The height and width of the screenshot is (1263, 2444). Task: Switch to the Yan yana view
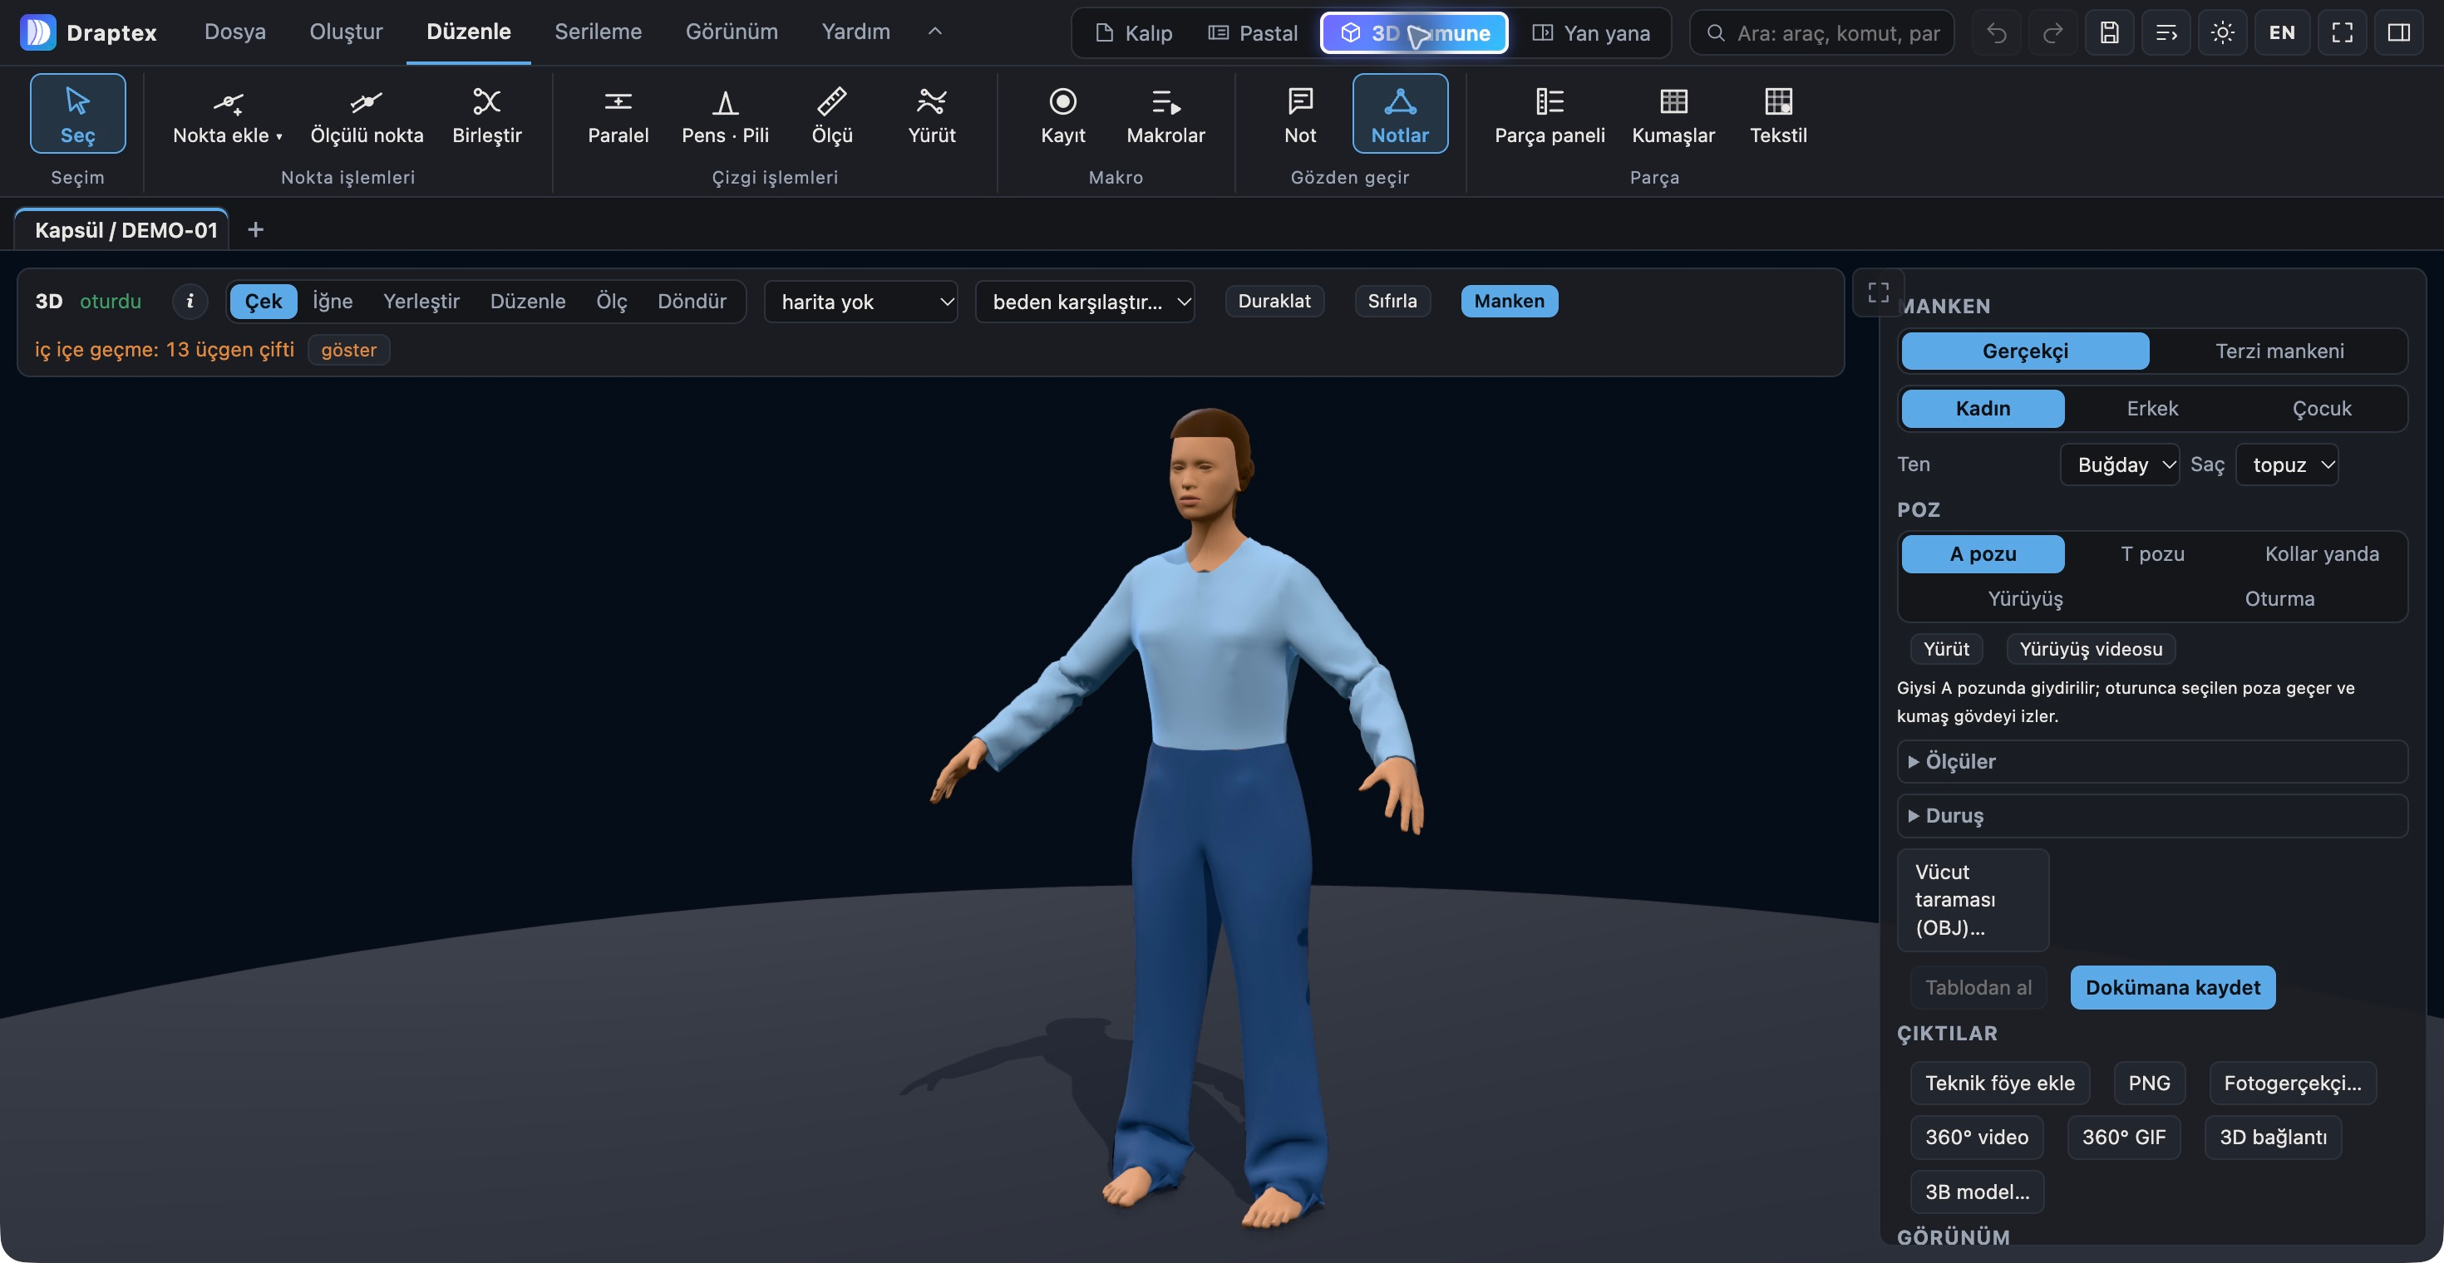pyautogui.click(x=1591, y=33)
